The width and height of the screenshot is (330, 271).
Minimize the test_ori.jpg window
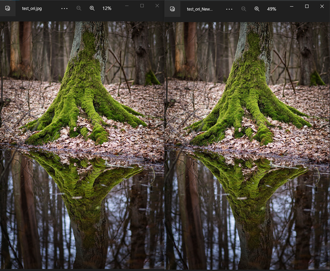pos(127,6)
